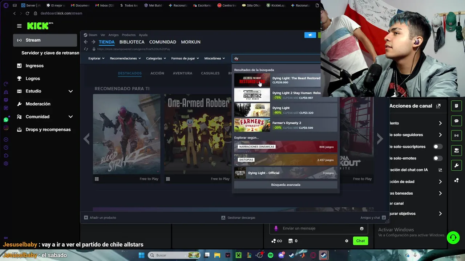
Task: Open WhatsApp in the browser sidebar
Action: pos(6,120)
